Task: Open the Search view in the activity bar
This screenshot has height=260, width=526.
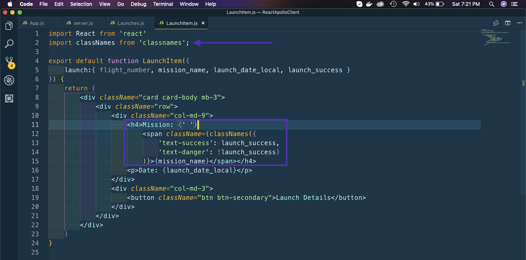Action: coord(9,44)
